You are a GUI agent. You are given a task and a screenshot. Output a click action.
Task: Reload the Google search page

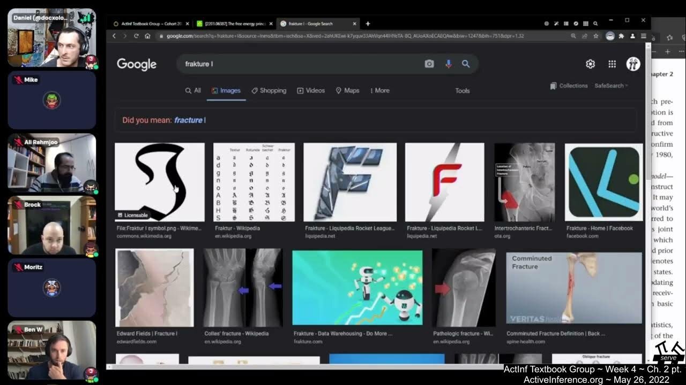[x=136, y=36]
